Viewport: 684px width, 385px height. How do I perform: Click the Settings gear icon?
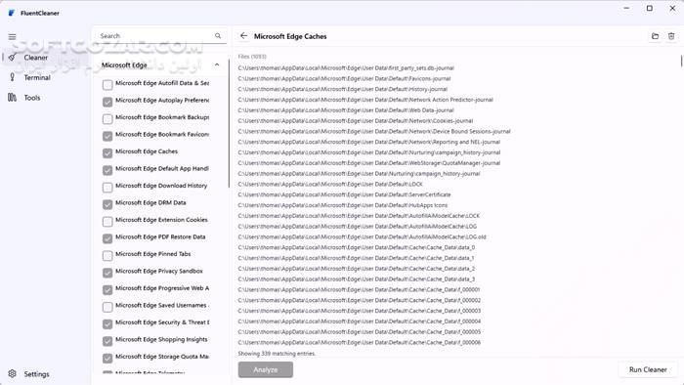click(12, 373)
